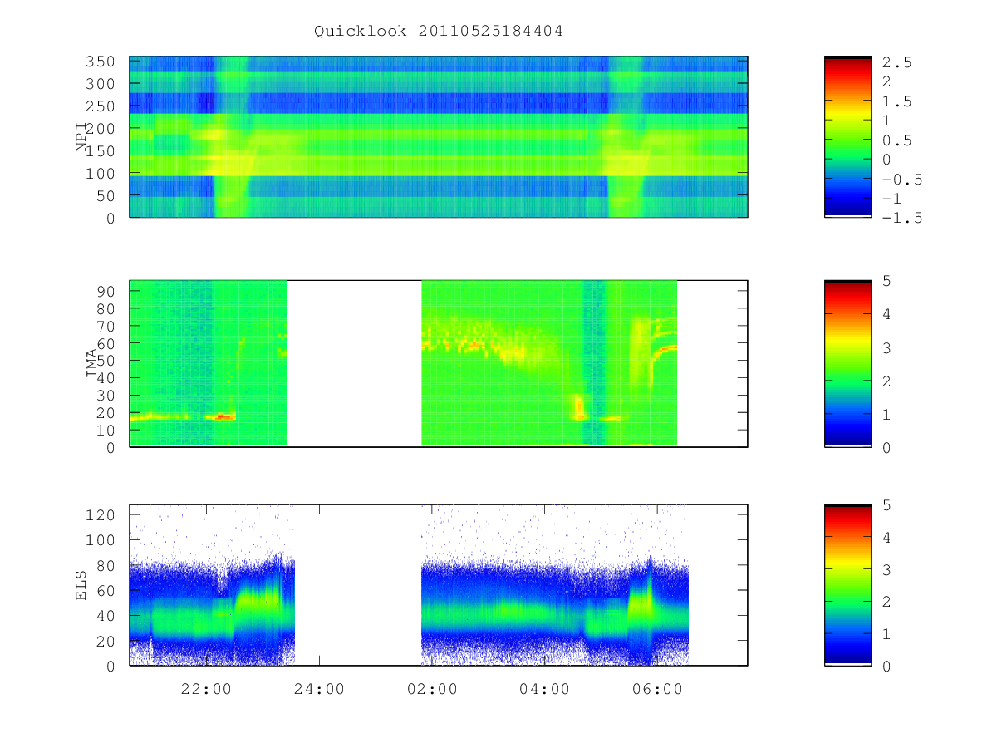This screenshot has height=748, width=997.
Task: Select the NPI y-axis label
Action: click(x=81, y=137)
